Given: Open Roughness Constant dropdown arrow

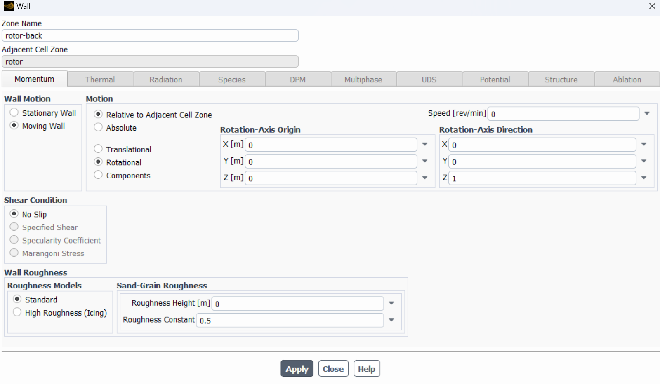Looking at the screenshot, I should tap(391, 320).
